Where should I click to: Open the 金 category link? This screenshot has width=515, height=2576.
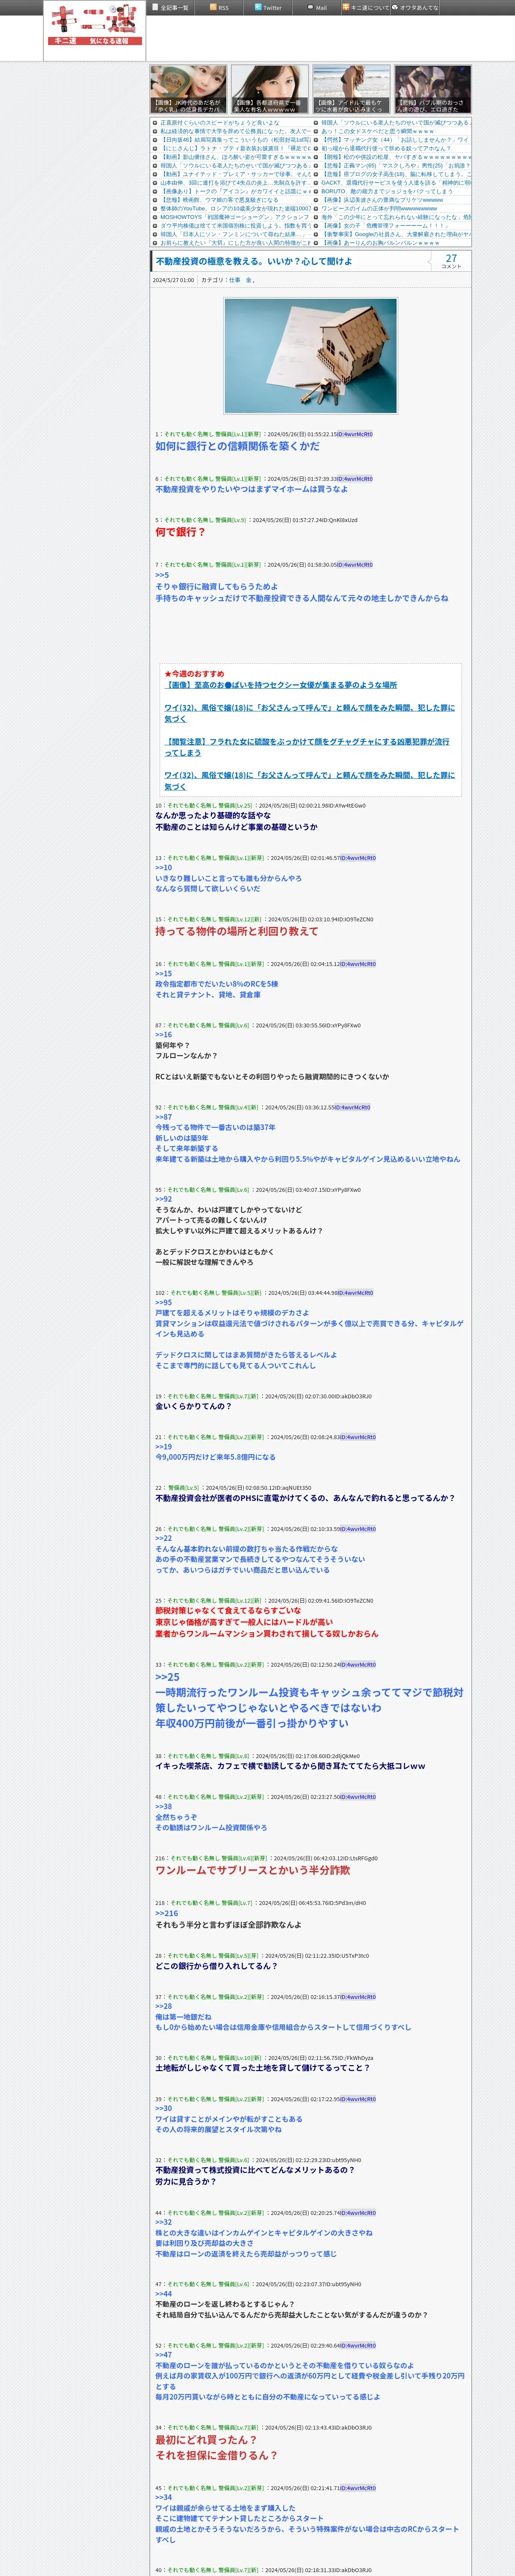pos(249,280)
